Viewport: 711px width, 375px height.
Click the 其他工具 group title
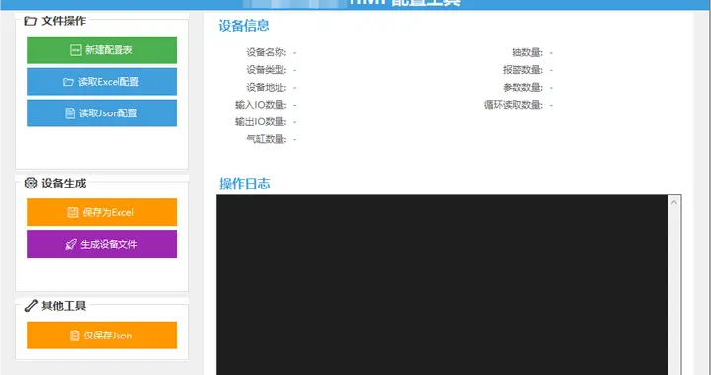tap(63, 306)
